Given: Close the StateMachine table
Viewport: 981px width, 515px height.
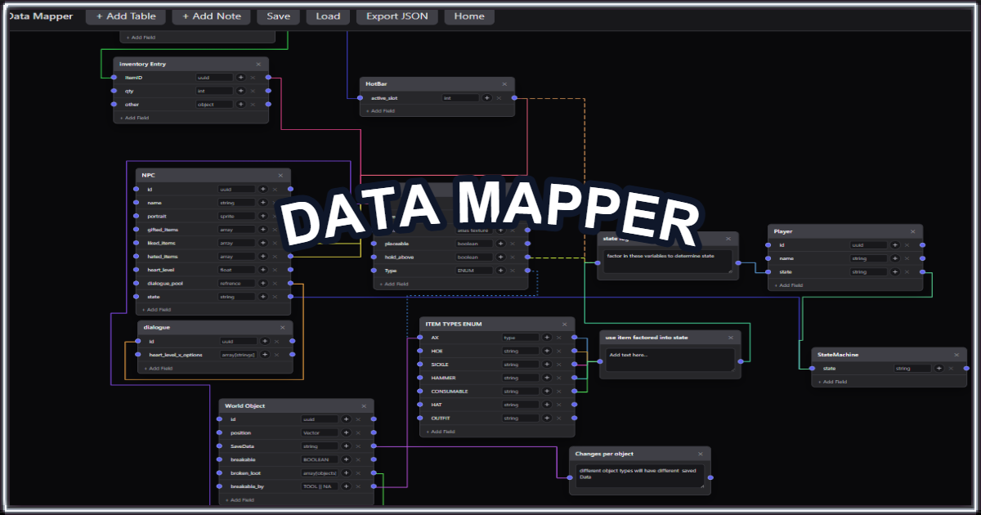Looking at the screenshot, I should point(956,355).
